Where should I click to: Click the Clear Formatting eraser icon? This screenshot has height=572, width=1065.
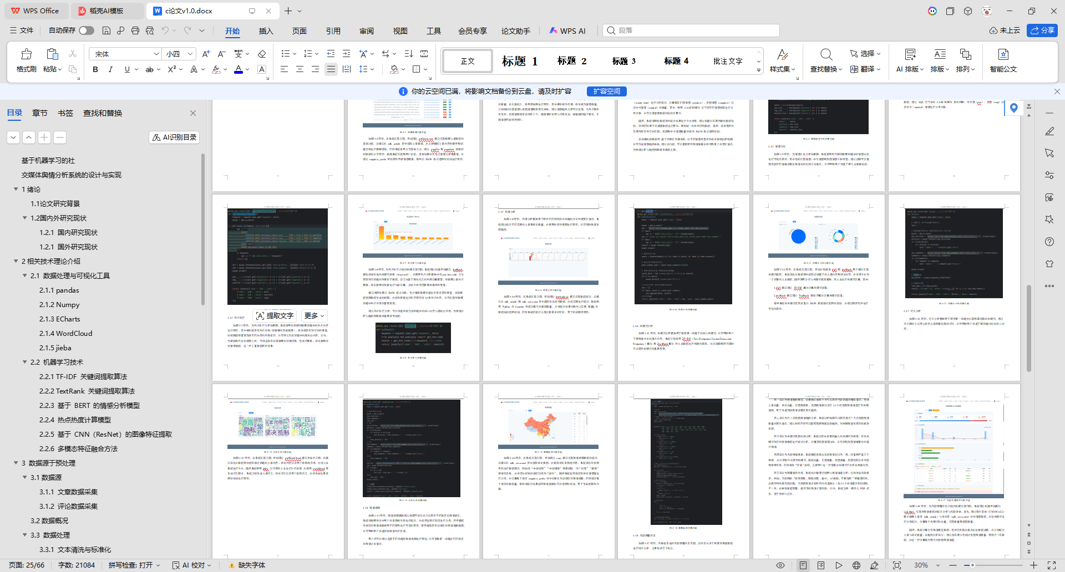[x=262, y=54]
